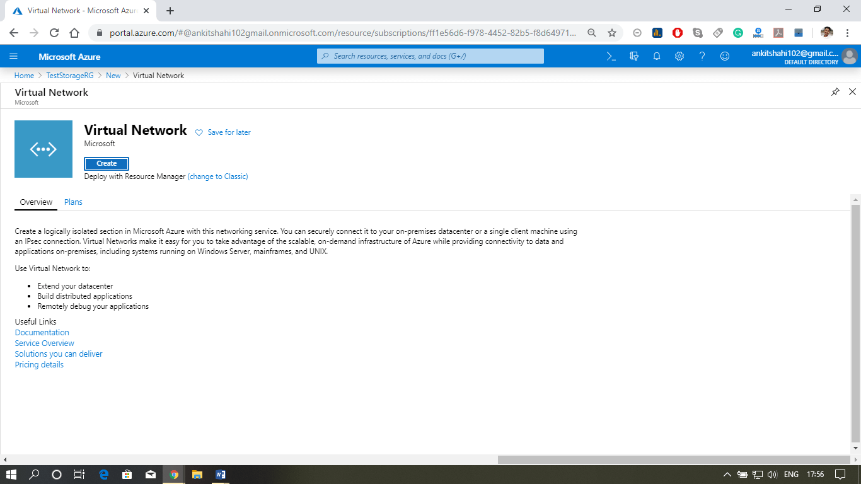Open Azure portal settings gear
This screenshot has width=861, height=484.
[679, 56]
